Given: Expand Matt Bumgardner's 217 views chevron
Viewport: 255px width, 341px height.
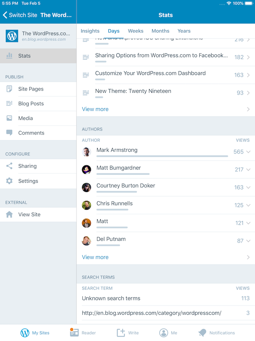Looking at the screenshot, I should click(249, 169).
